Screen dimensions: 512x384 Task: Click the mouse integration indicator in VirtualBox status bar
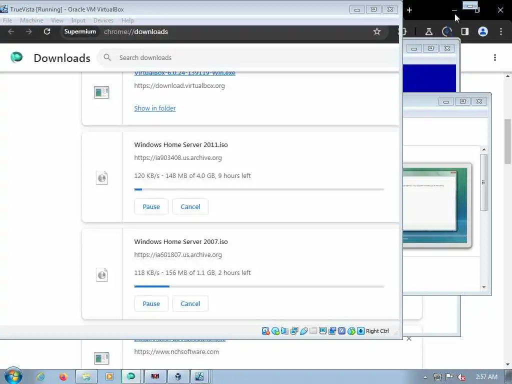[351, 331]
